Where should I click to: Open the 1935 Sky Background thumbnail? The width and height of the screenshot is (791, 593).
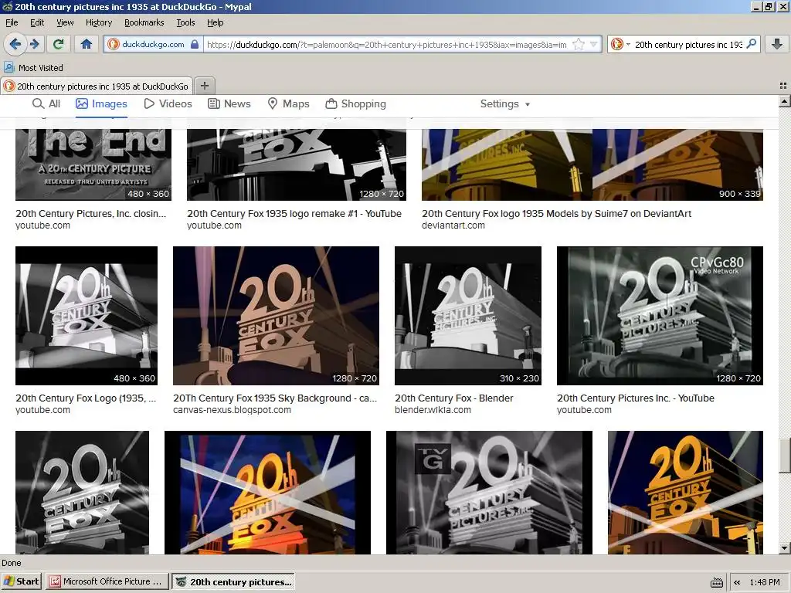276,316
